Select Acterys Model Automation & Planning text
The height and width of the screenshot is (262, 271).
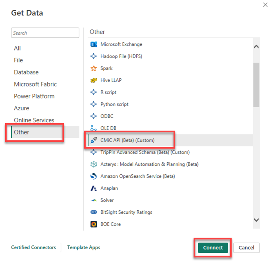150,164
